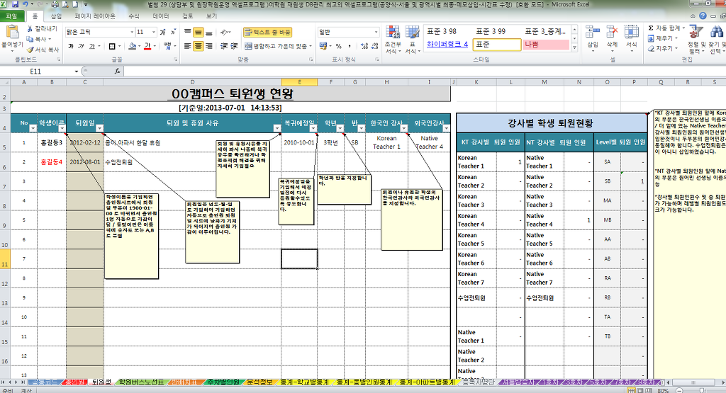The height and width of the screenshot is (393, 726).
Task: Click the Delete cells (삭제) icon
Action: click(612, 33)
